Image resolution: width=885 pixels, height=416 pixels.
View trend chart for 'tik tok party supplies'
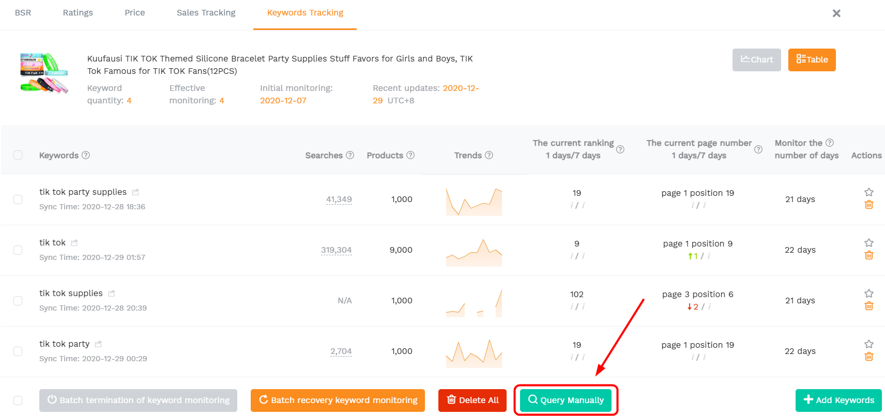tap(474, 202)
